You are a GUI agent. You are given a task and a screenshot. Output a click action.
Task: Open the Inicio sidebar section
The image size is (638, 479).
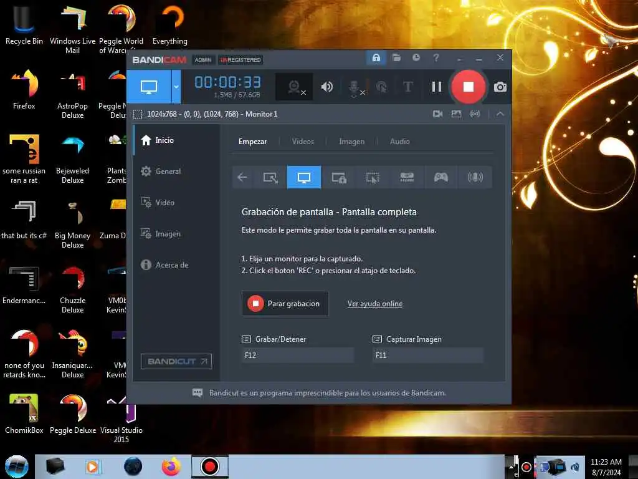tap(176, 140)
